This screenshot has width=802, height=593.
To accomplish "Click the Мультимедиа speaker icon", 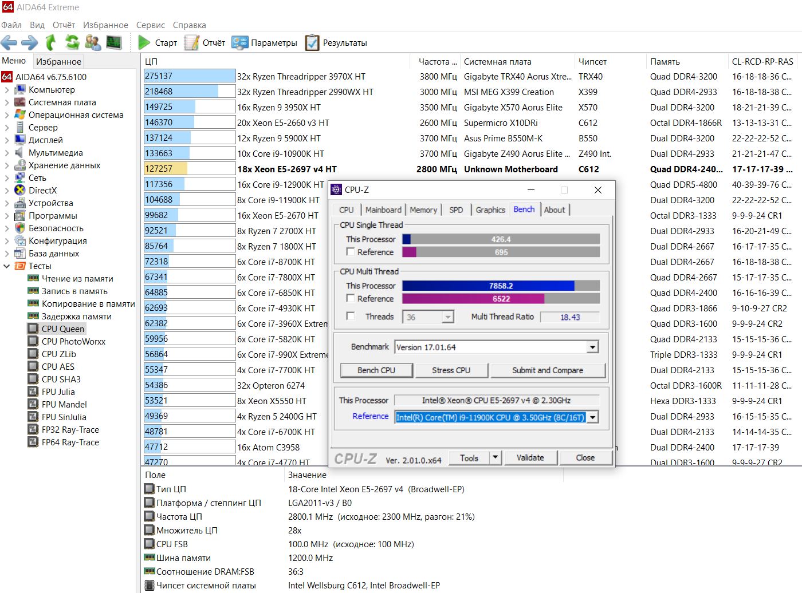I will coord(20,152).
